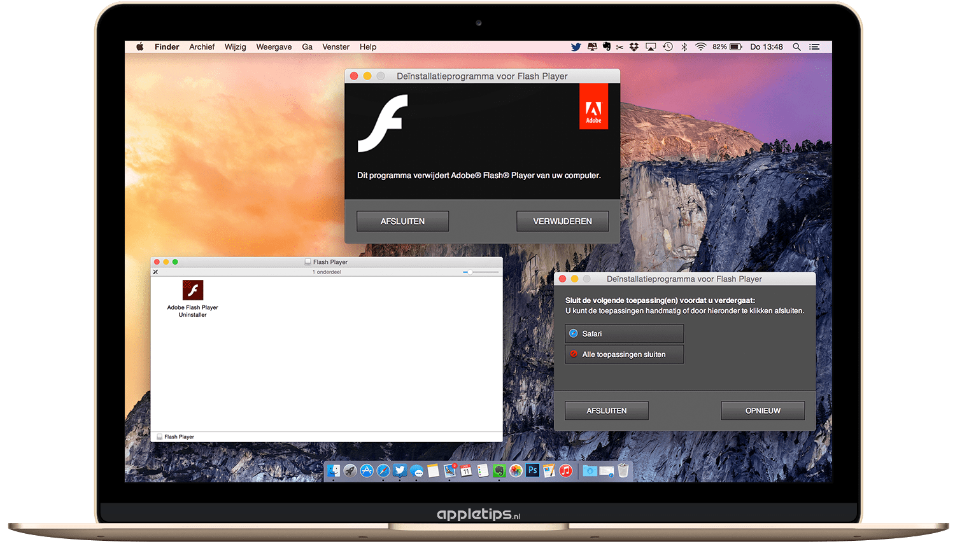Open Photos from the Dock
Image resolution: width=955 pixels, height=544 pixels.
pyautogui.click(x=516, y=471)
